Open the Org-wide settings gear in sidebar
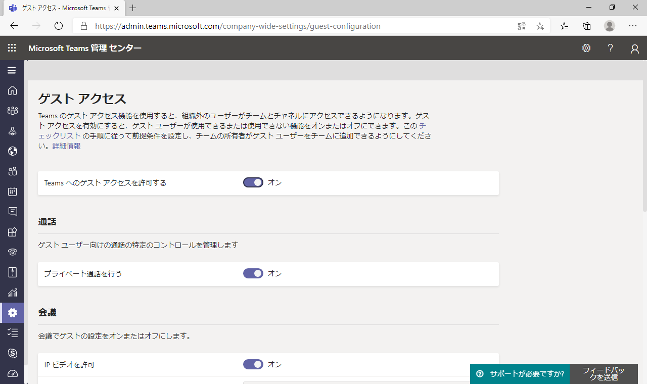 point(13,313)
